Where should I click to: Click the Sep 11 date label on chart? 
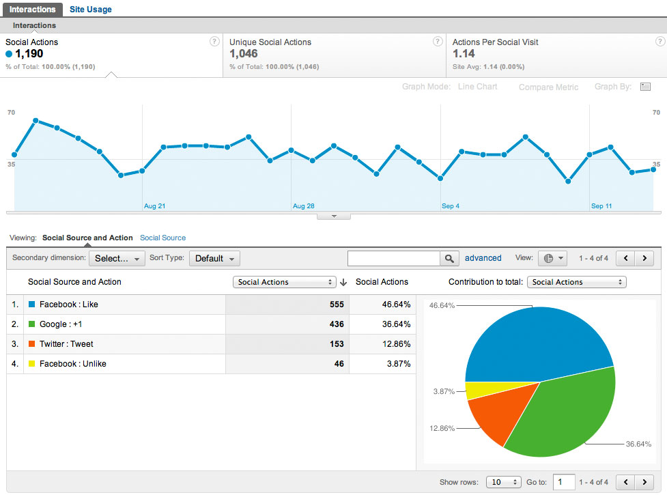click(x=601, y=206)
